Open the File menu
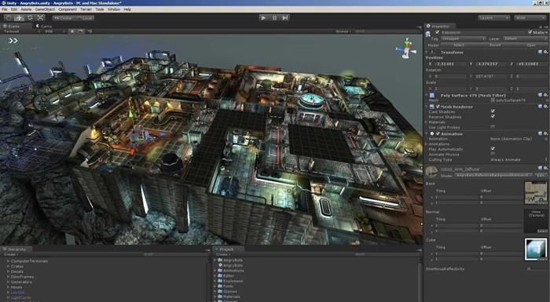550x302 pixels. pyautogui.click(x=5, y=9)
